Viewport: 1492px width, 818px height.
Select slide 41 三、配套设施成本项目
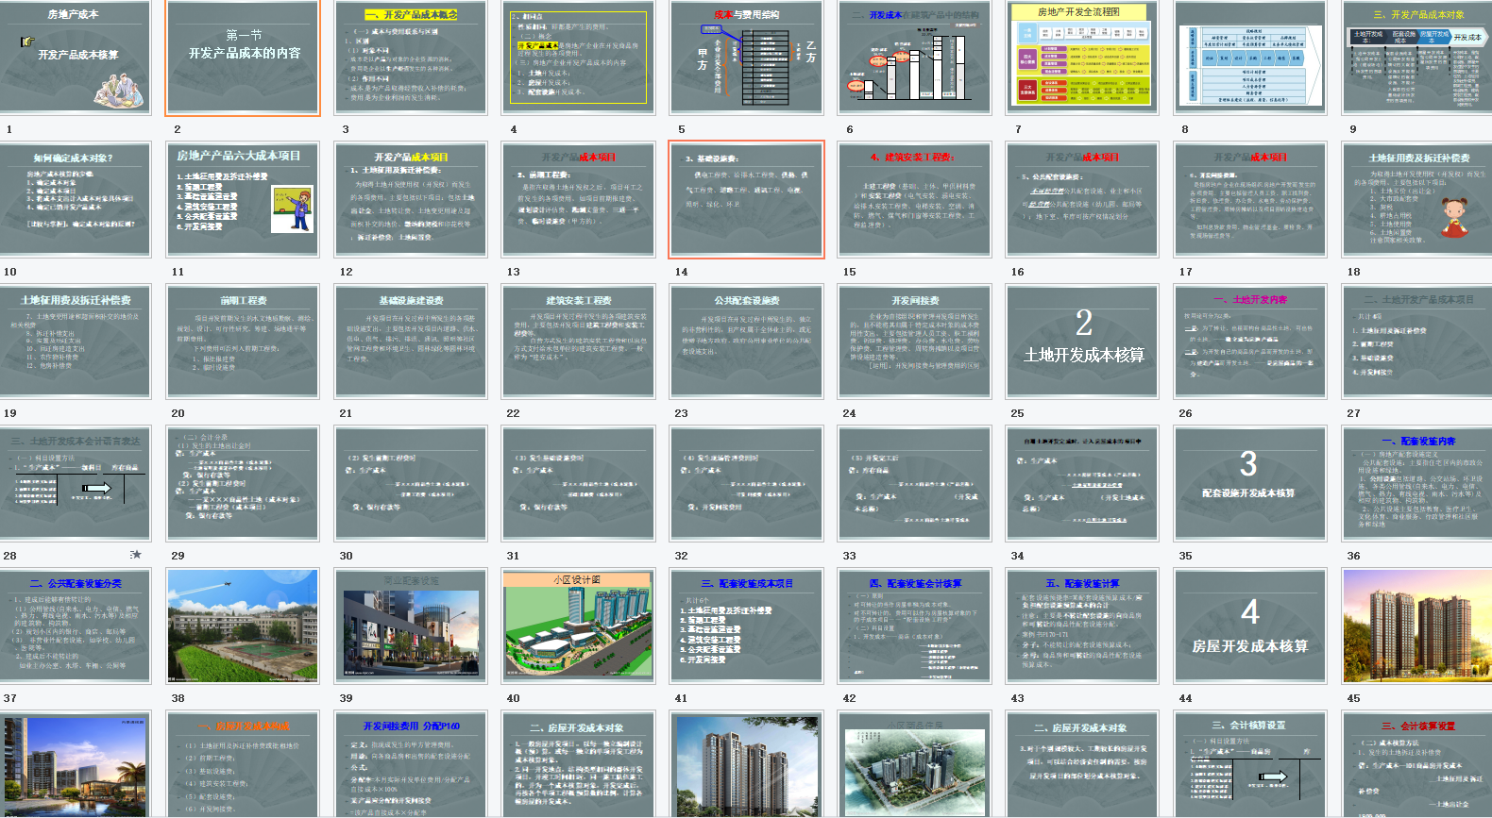pyautogui.click(x=747, y=626)
